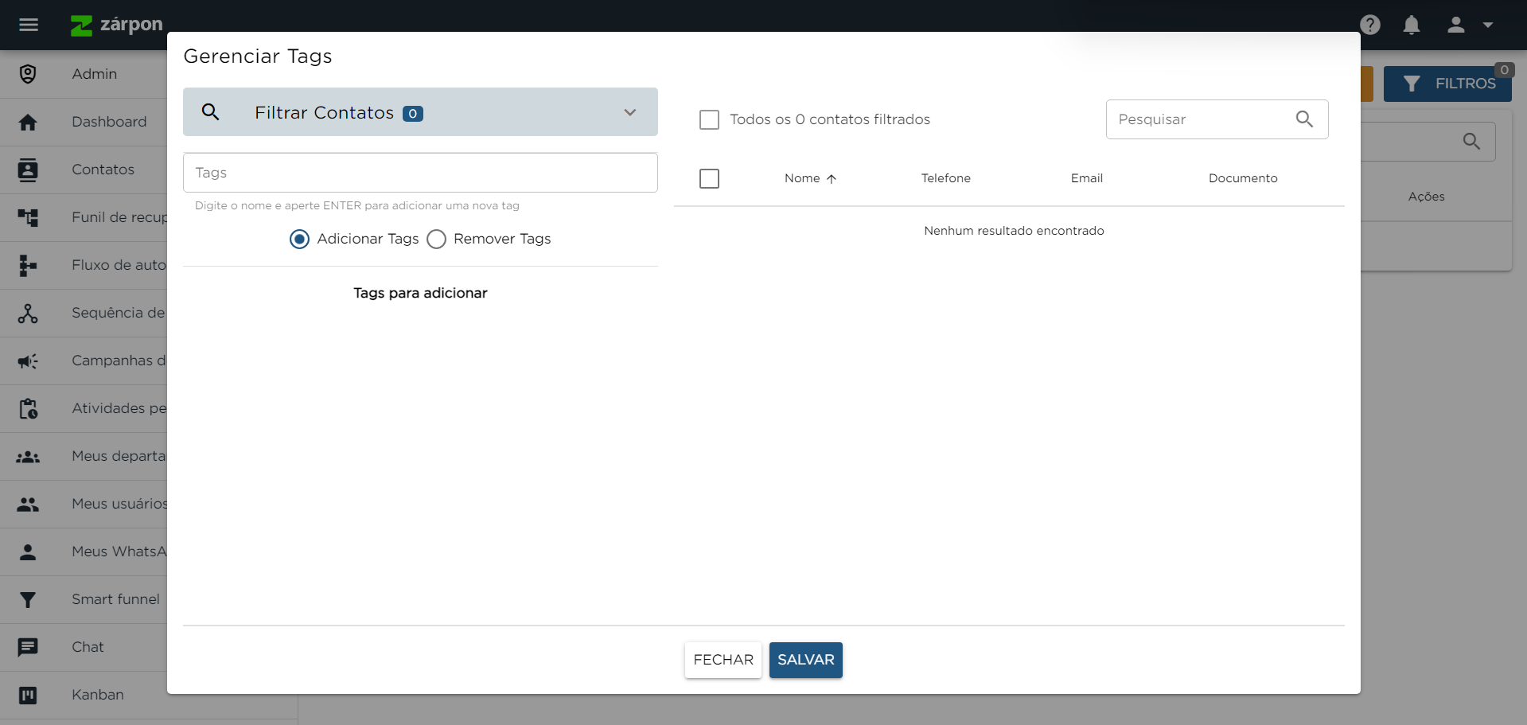The height and width of the screenshot is (725, 1527).
Task: Select the Remover Tags radio option
Action: coord(436,239)
